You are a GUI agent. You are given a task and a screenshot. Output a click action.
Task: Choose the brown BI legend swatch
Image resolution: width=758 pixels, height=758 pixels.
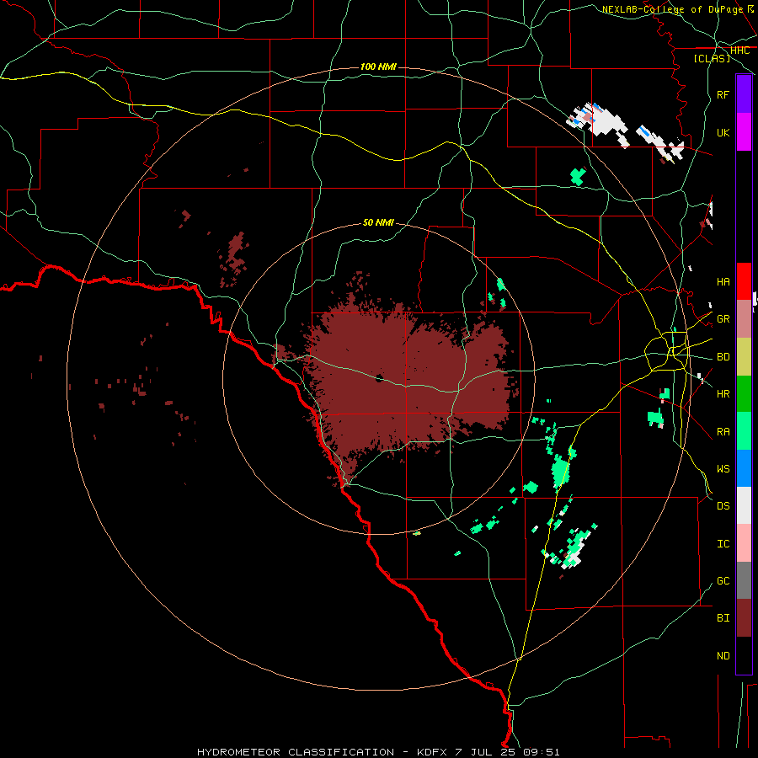click(x=744, y=618)
